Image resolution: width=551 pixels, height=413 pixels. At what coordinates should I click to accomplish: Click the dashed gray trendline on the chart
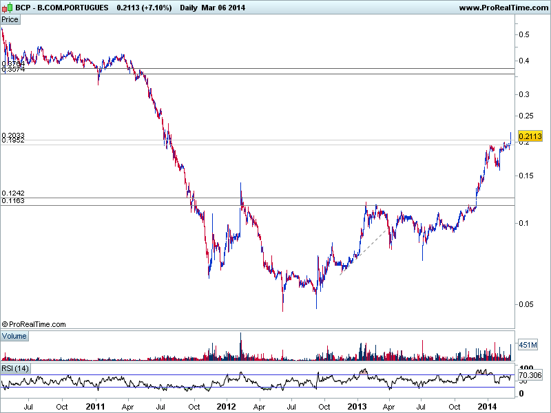366,249
